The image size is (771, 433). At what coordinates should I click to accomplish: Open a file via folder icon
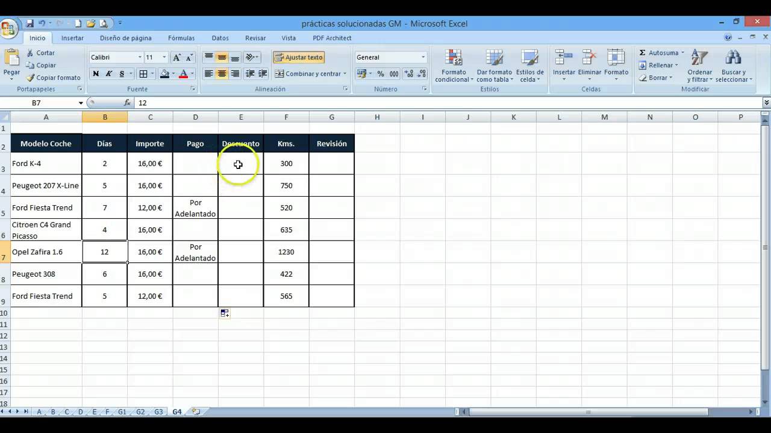coord(91,23)
